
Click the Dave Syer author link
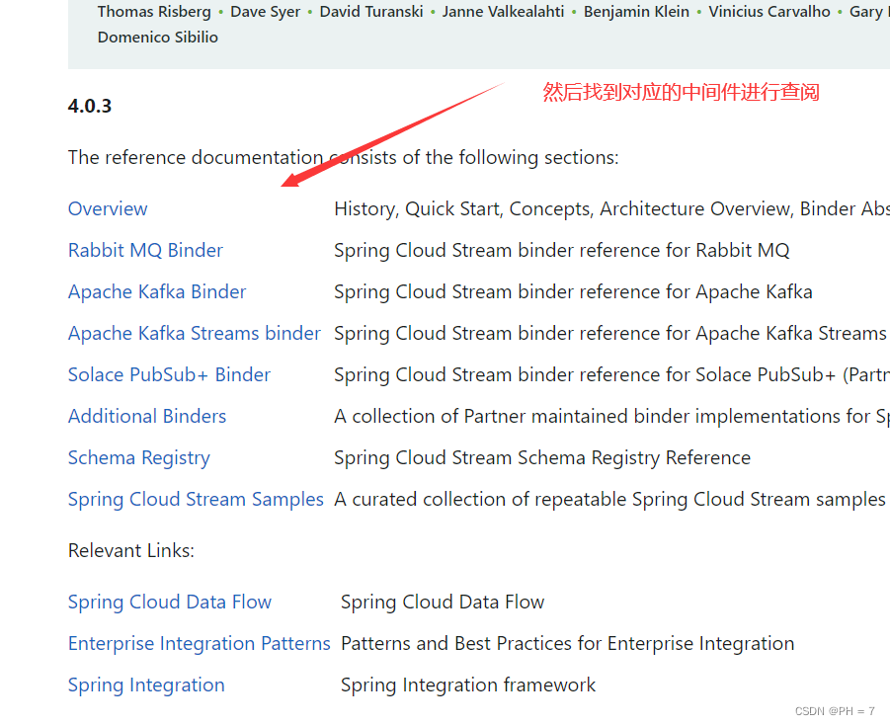[x=265, y=12]
